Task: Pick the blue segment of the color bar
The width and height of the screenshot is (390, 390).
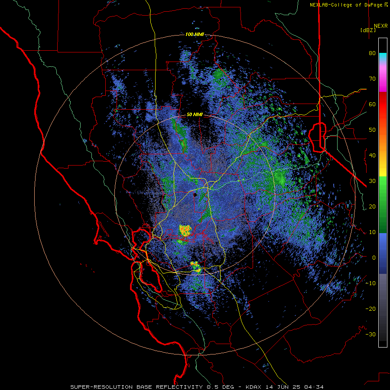Action: pos(383,253)
